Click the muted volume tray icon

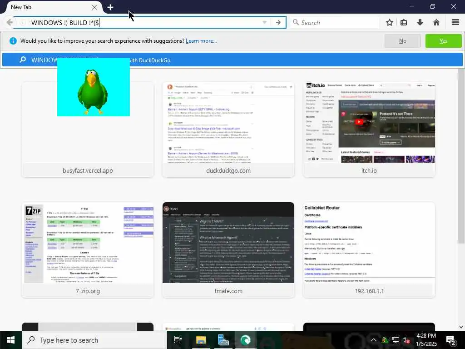[406, 340]
